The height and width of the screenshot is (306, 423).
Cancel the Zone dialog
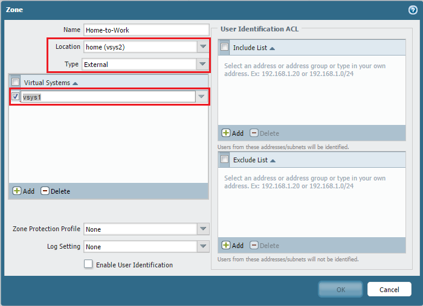tap(389, 289)
